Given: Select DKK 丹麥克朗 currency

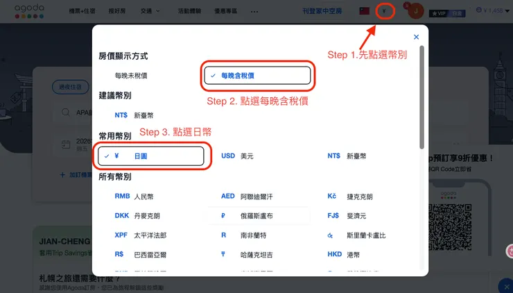Looking at the screenshot, I should click(137, 216).
